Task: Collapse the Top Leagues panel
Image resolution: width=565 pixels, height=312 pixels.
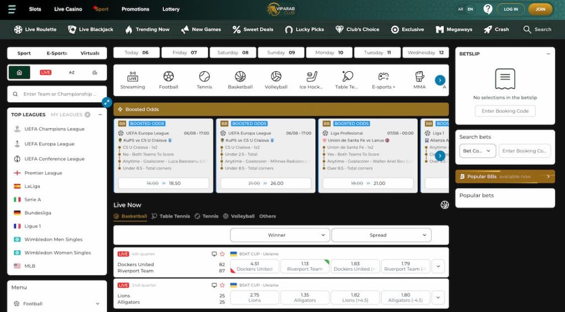Action: click(100, 115)
